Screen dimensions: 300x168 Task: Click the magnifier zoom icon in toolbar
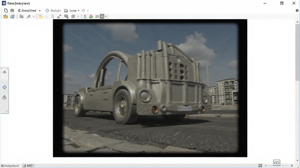tap(53, 17)
